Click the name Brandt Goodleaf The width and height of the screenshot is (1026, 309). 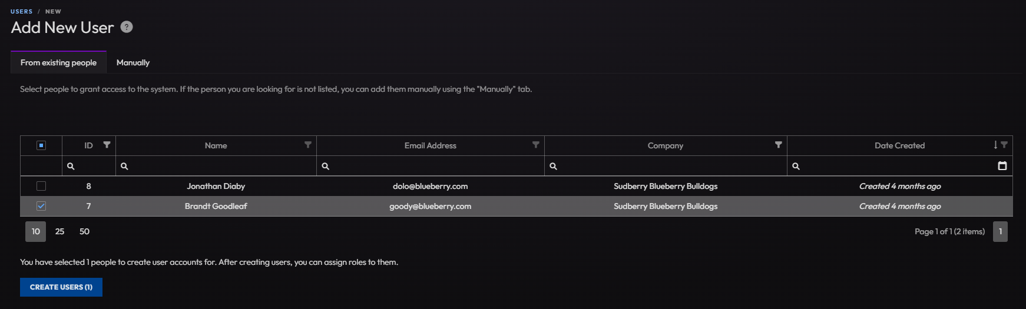[216, 206]
